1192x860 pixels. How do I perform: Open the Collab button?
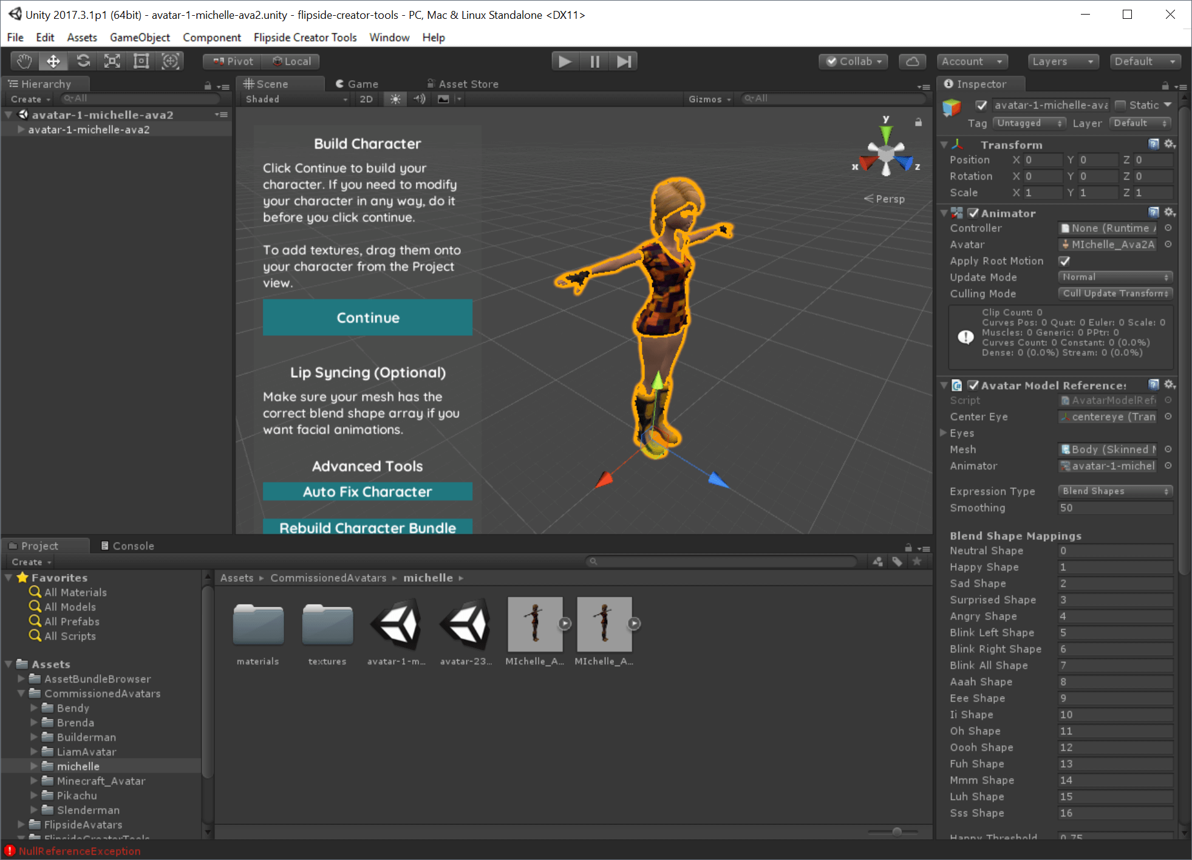[x=853, y=61]
